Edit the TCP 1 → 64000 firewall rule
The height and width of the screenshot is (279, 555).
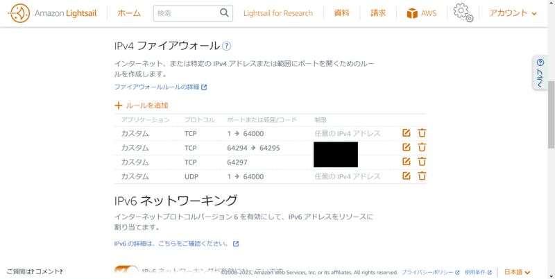[x=407, y=133]
